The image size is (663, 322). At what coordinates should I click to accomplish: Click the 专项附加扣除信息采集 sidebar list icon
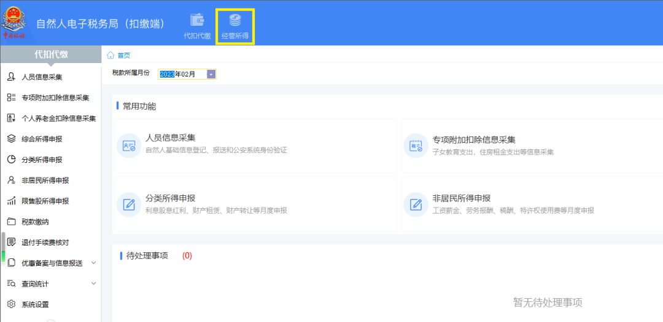[x=12, y=97]
